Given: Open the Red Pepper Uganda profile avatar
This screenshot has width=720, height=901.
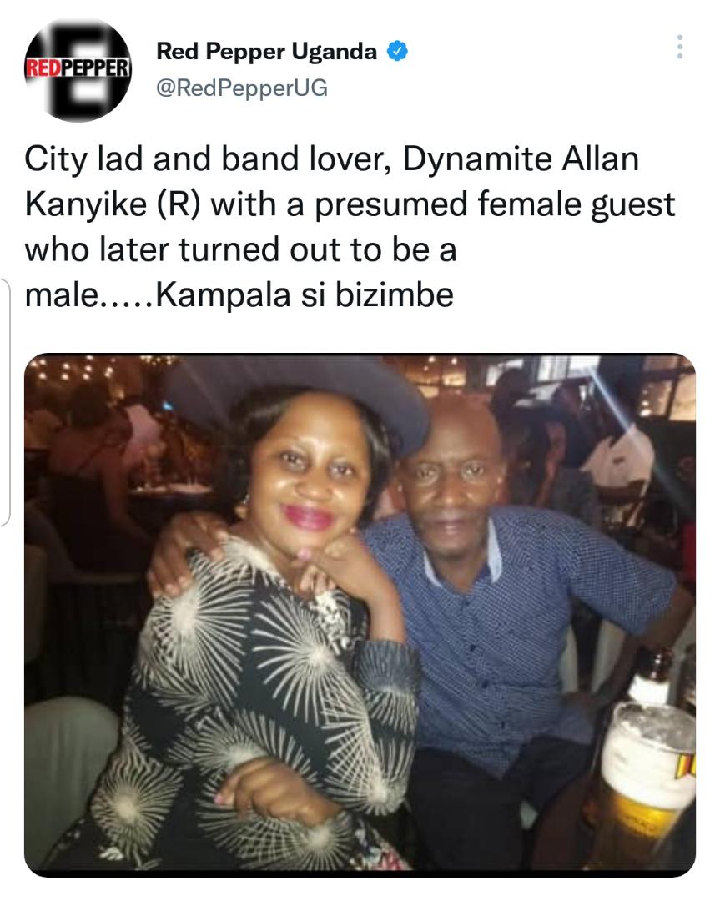Looking at the screenshot, I should coord(78,70).
